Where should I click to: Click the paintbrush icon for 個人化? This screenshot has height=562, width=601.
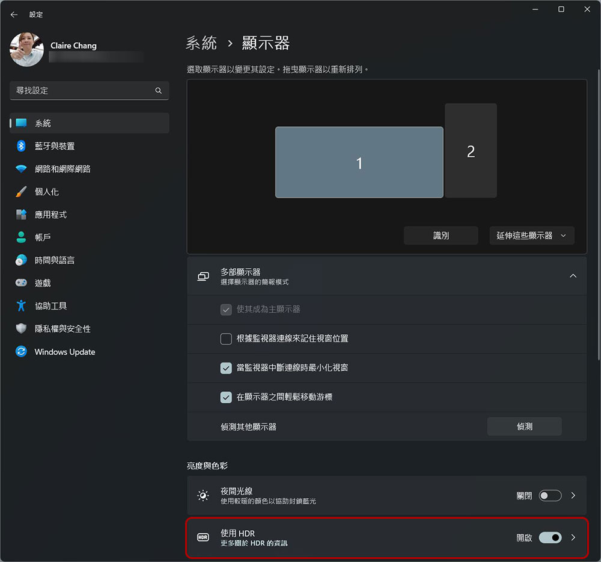coord(21,192)
